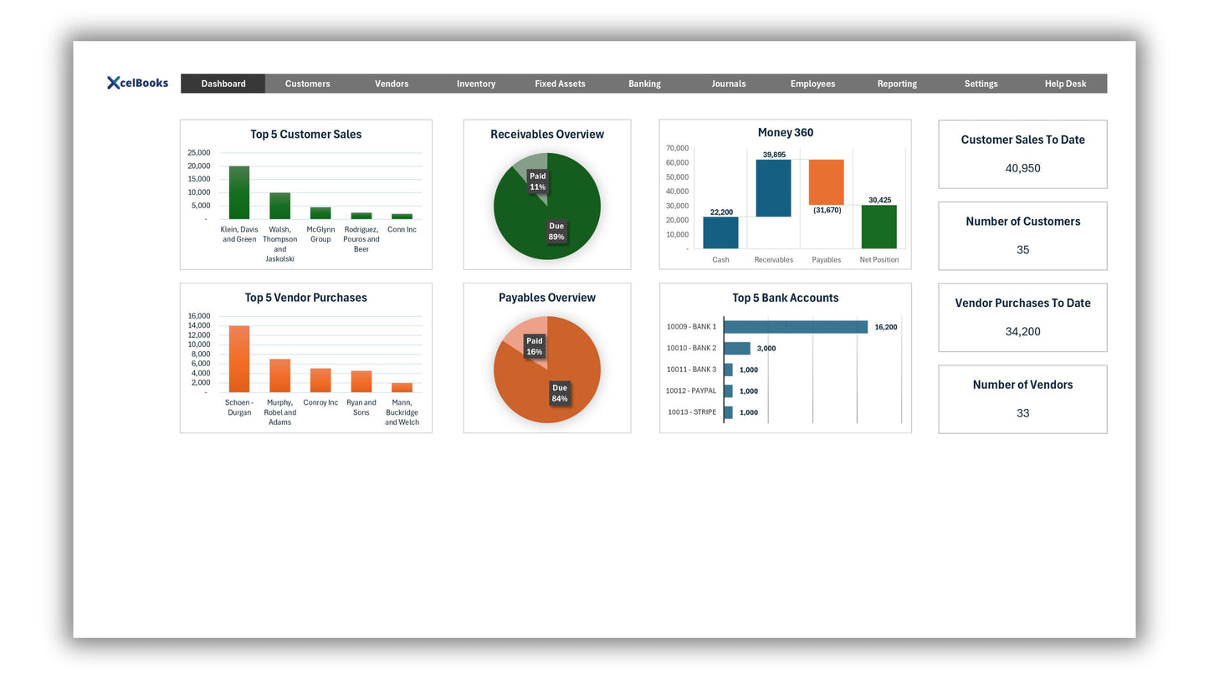Select the Paid 16% payables slice label
Viewport: 1209px width, 679px height.
534,346
